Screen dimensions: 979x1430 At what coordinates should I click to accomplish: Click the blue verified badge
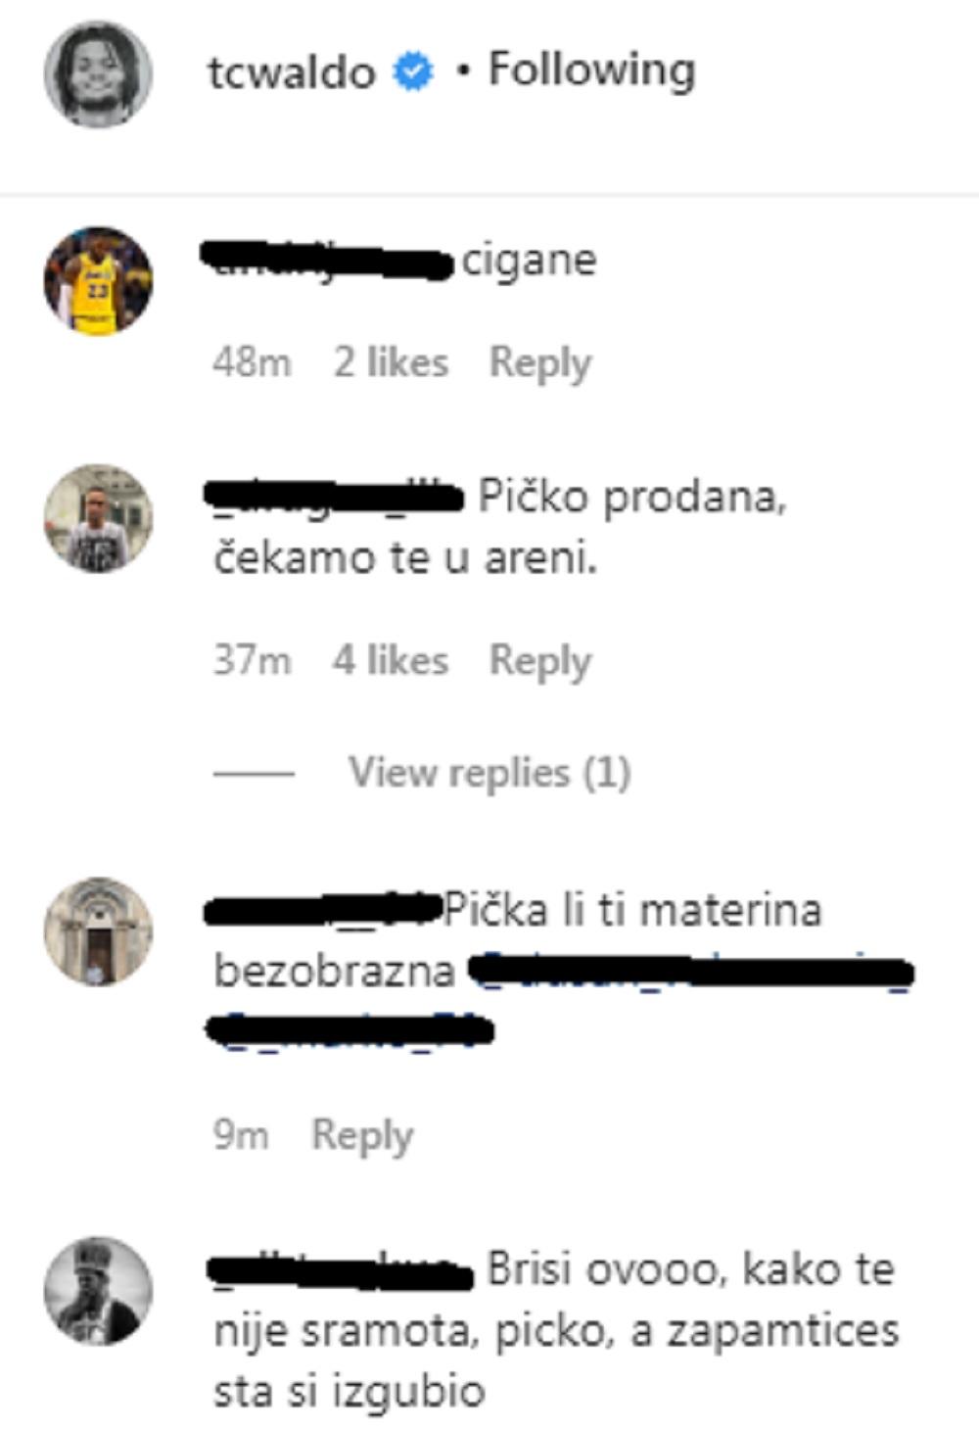(x=413, y=72)
